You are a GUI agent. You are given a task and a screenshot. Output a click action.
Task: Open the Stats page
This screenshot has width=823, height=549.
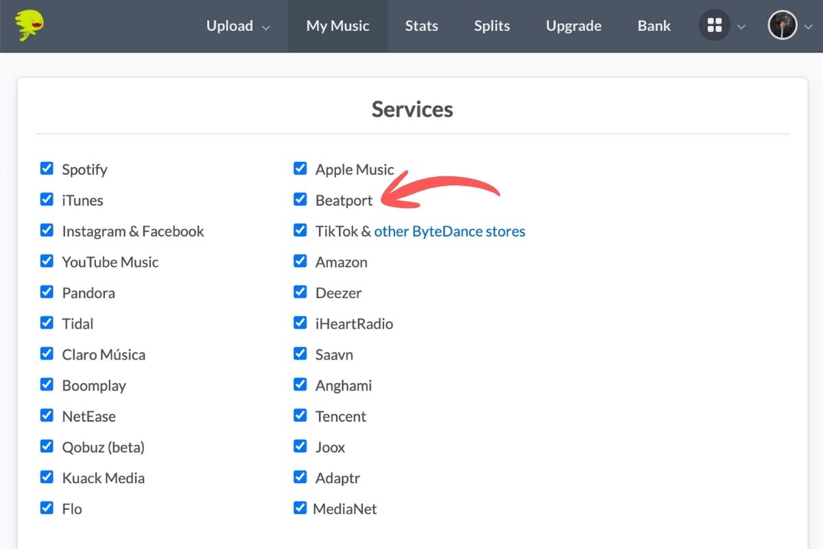pyautogui.click(x=421, y=26)
